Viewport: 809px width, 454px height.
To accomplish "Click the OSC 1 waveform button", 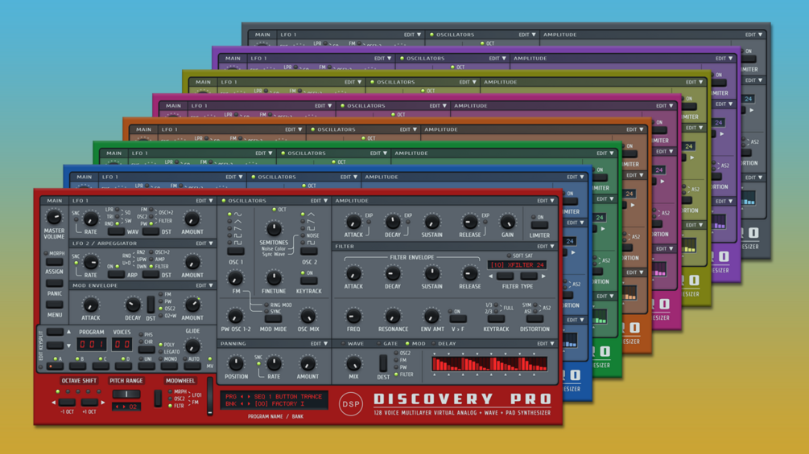I will (236, 252).
